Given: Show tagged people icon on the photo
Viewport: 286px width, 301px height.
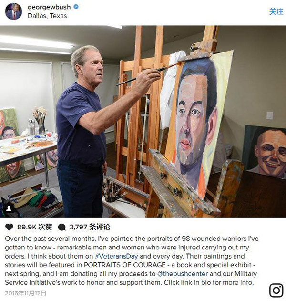Looking at the screenshot, I should coord(9,208).
